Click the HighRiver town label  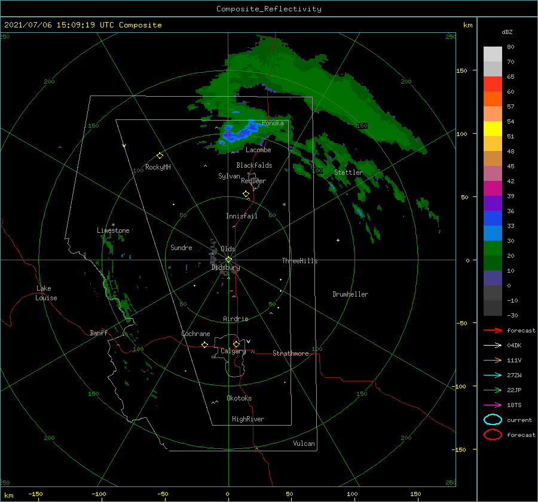click(x=248, y=419)
